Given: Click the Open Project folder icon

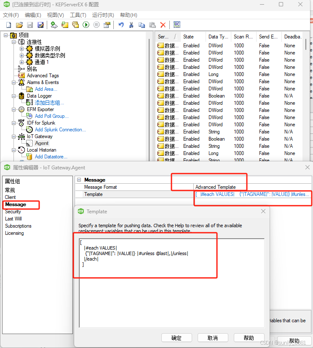Looking at the screenshot, I should click(19, 25).
